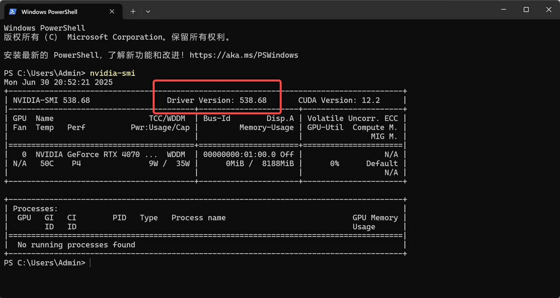560x298 pixels.
Task: Open the new tab profile dropdown
Action: (148, 11)
